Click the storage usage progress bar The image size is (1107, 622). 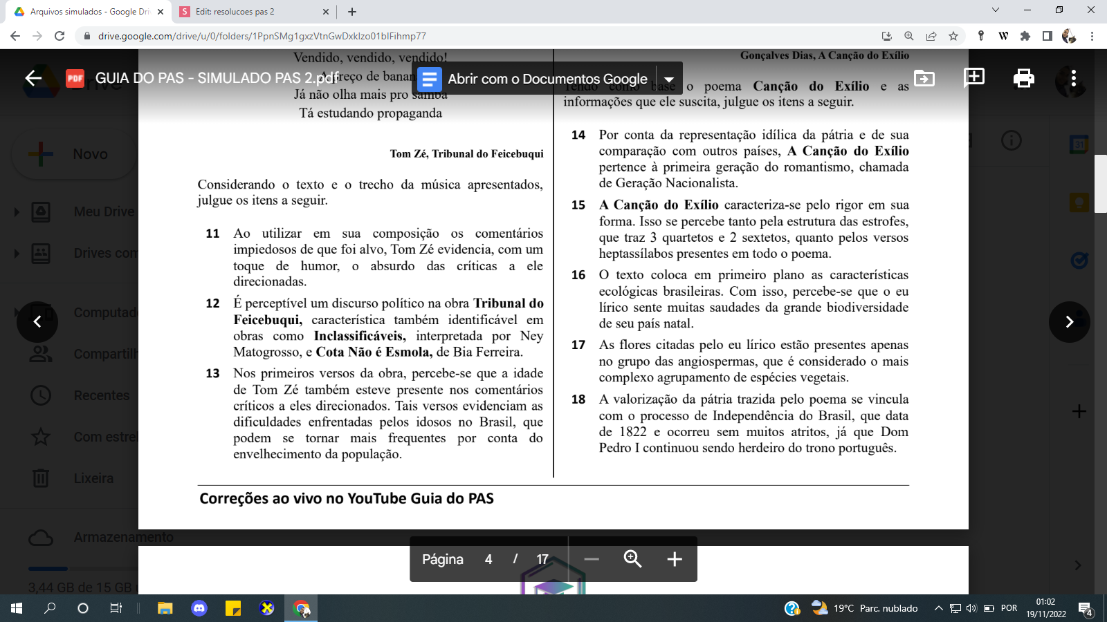pos(83,568)
